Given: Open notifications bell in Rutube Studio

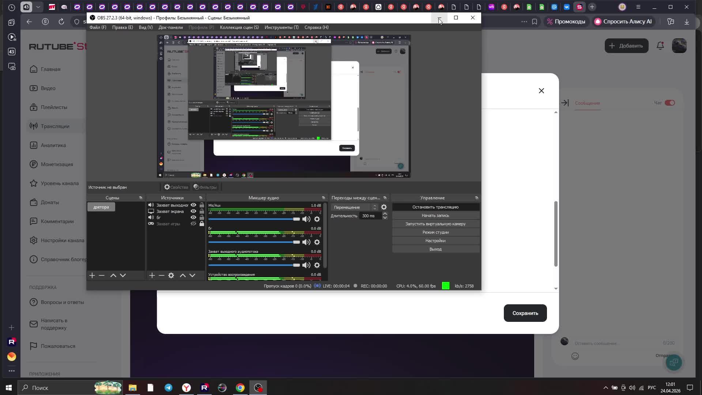Looking at the screenshot, I should pyautogui.click(x=660, y=46).
